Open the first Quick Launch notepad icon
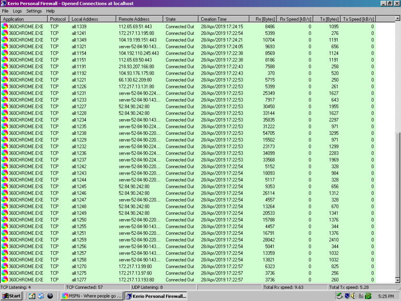The width and height of the screenshot is (401, 301). coord(32,296)
